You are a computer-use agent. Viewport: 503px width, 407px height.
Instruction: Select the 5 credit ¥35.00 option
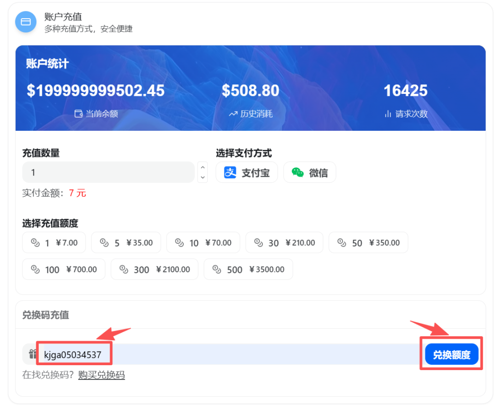[126, 243]
